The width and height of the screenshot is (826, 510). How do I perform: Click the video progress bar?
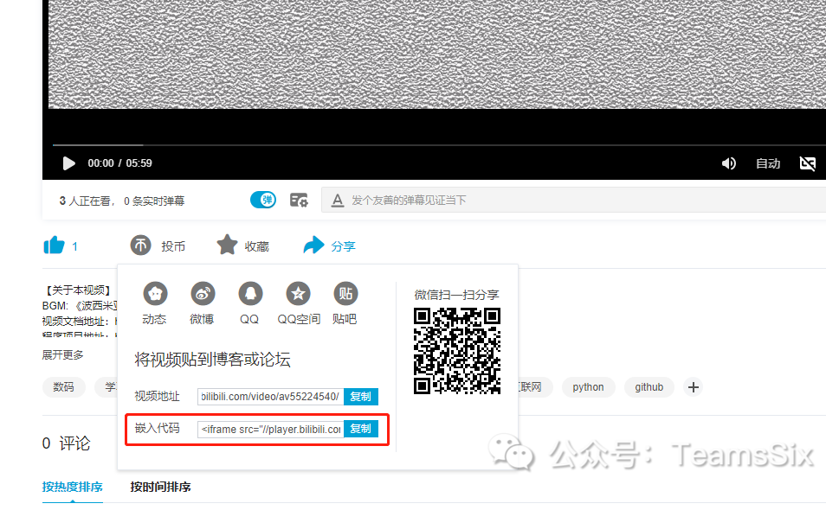coord(439,144)
